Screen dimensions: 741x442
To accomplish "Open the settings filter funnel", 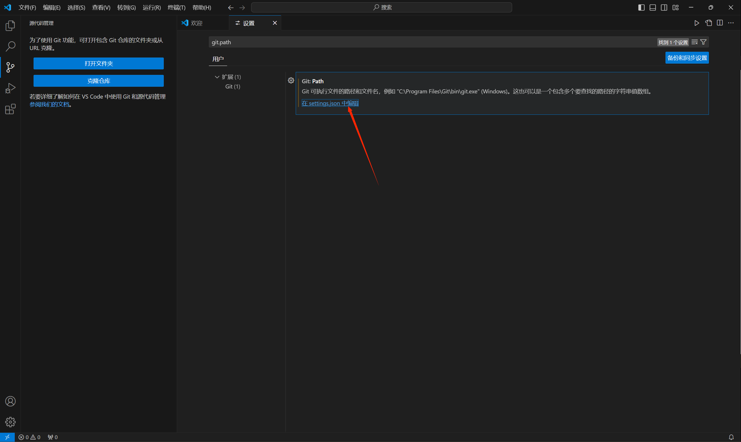I will click(703, 42).
